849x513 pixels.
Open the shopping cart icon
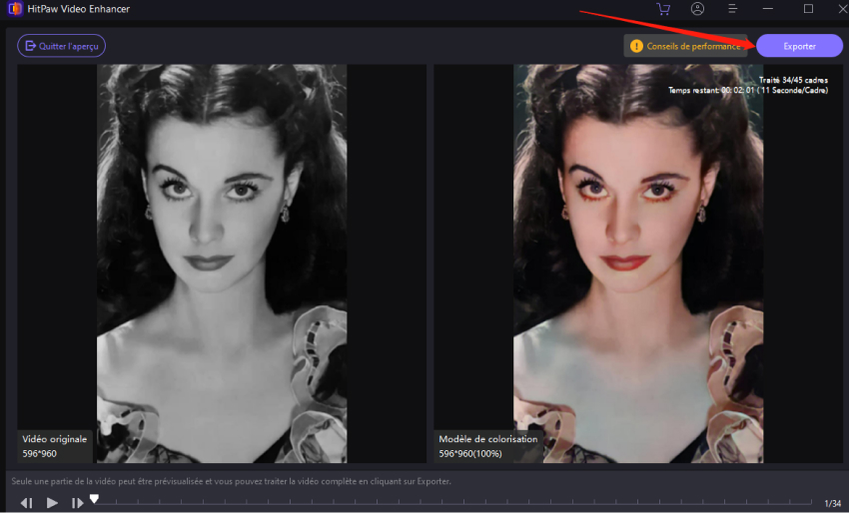(x=663, y=9)
